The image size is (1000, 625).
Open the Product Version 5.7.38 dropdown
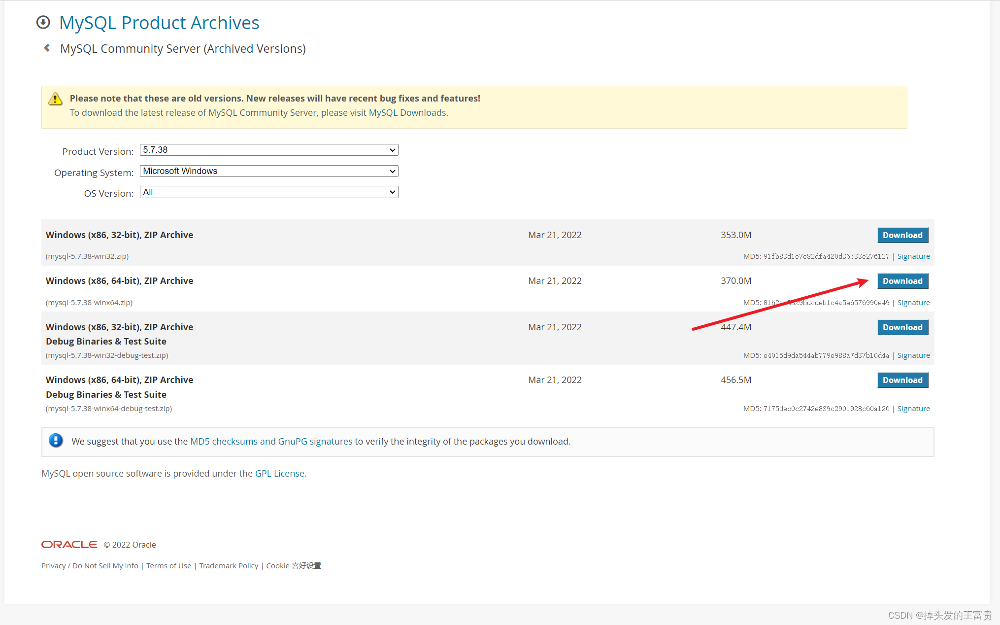pyautogui.click(x=269, y=150)
